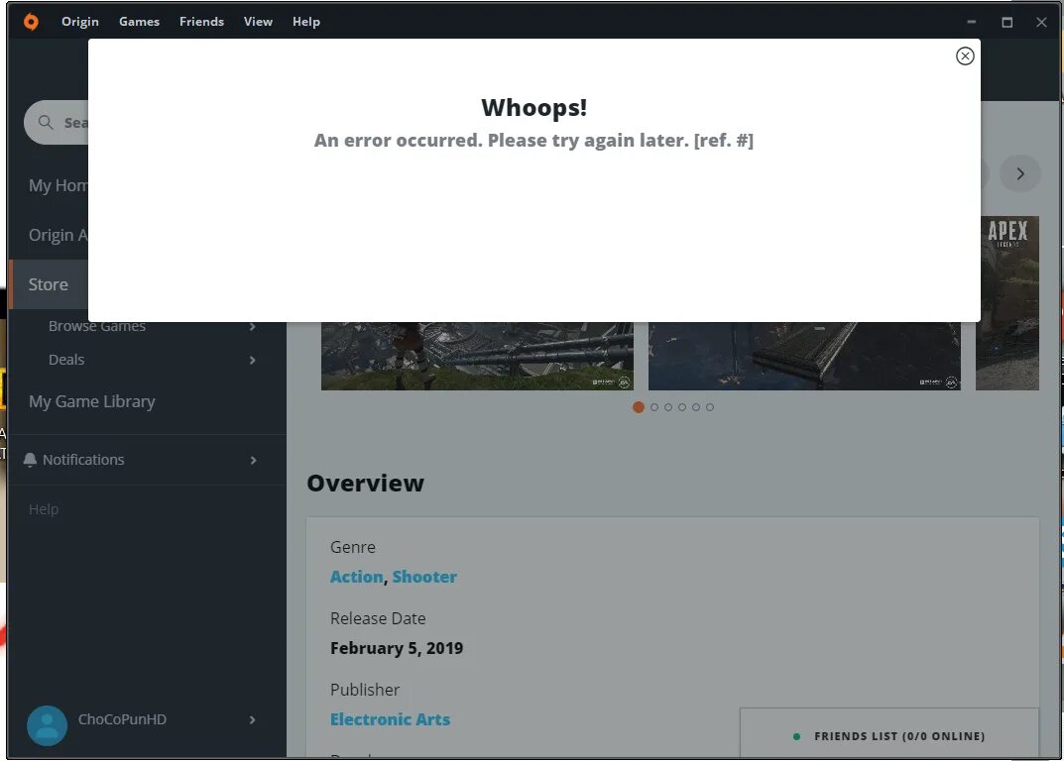Expand the Browse Games submenu arrow
This screenshot has height=761, width=1064.
(253, 326)
